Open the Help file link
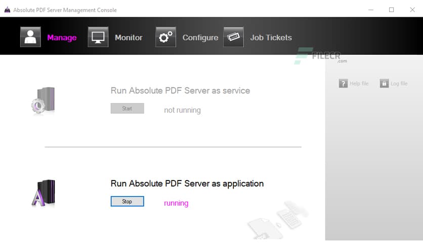Screen dimensions: 423x244 pyautogui.click(x=359, y=83)
